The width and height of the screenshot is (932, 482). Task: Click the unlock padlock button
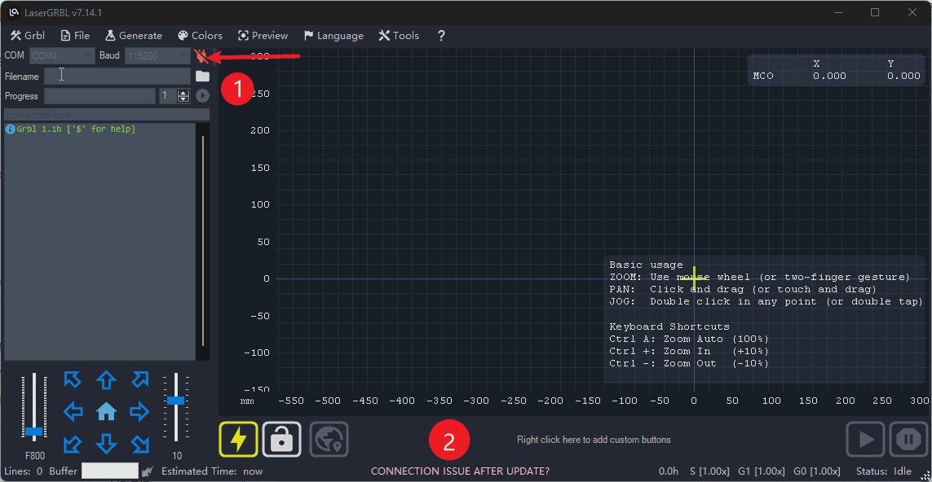point(282,440)
